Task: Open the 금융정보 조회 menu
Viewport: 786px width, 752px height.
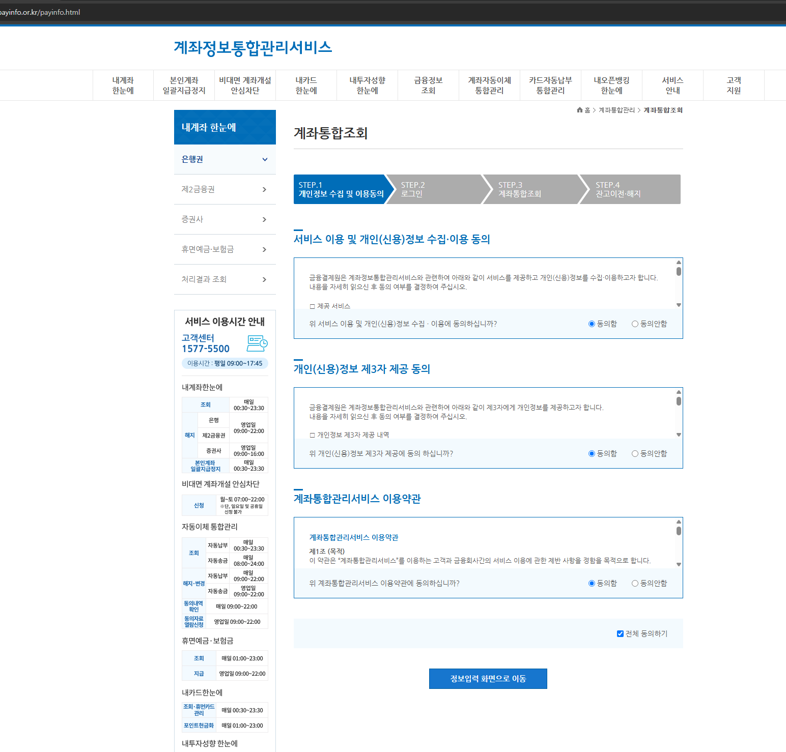Action: [428, 85]
